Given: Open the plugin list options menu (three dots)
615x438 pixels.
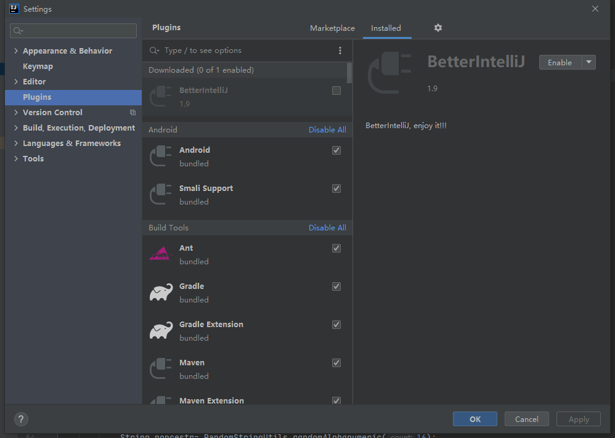Looking at the screenshot, I should tap(340, 51).
